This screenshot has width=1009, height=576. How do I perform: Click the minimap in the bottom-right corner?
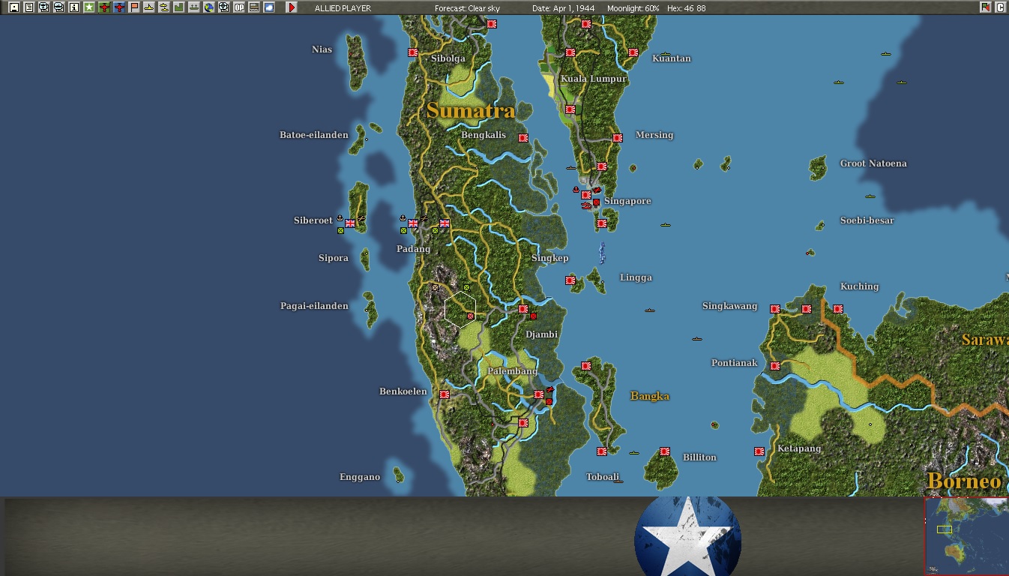point(966,536)
